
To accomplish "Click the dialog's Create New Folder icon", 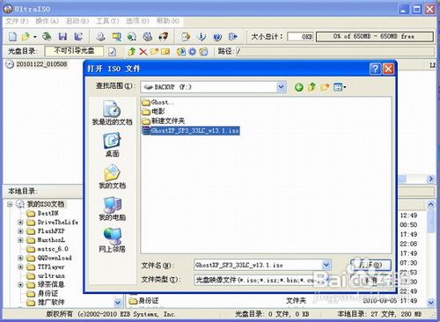I will click(325, 87).
